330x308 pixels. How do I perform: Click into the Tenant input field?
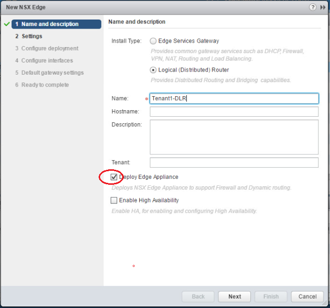[234, 163]
